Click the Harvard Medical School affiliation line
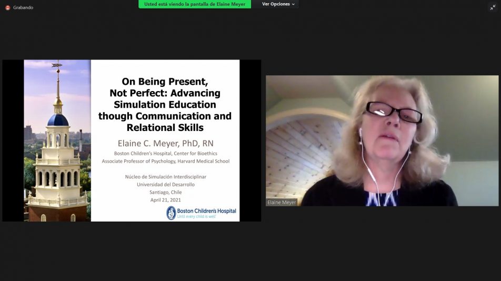This screenshot has width=501, height=281. tap(165, 161)
